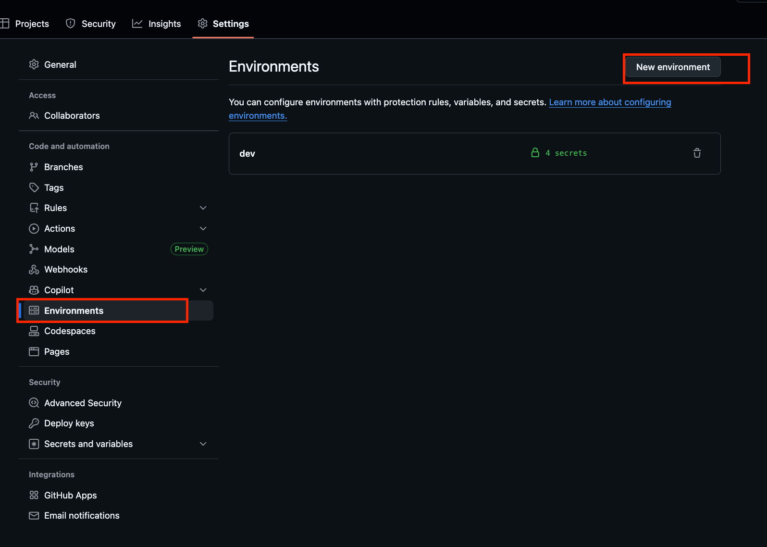The width and height of the screenshot is (767, 547).
Task: Create a New environment
Action: pos(672,67)
